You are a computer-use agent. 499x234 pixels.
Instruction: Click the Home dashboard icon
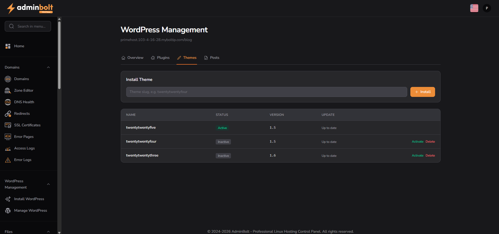click(x=8, y=46)
